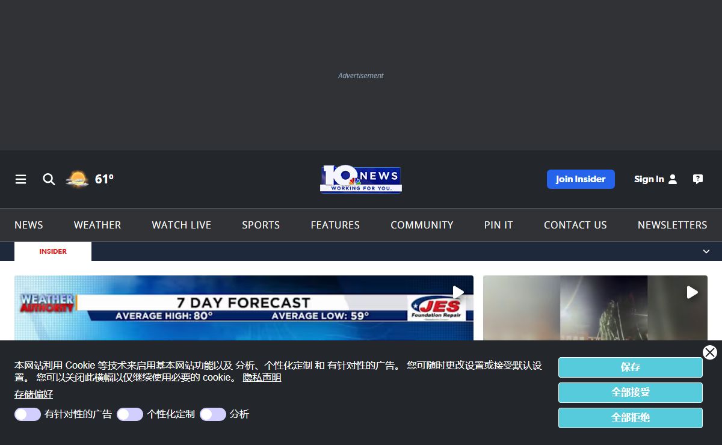The image size is (722, 445).
Task: Open the PIN IT menu
Action: 499,225
